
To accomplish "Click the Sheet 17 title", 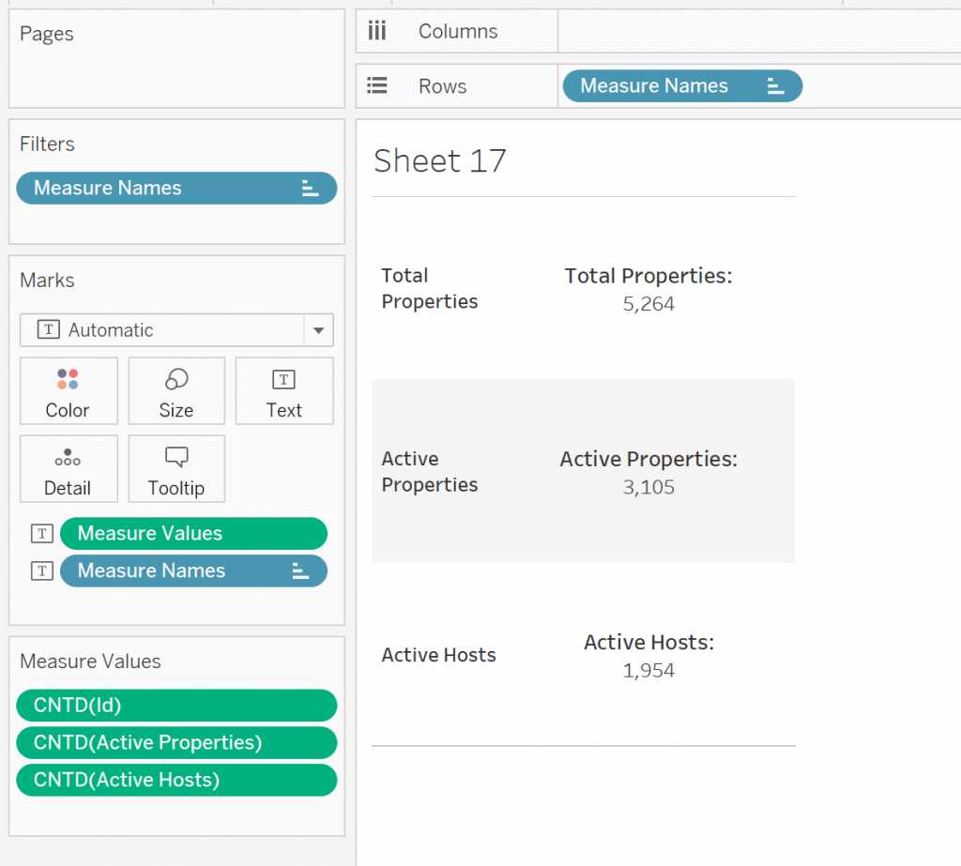I will click(x=440, y=161).
